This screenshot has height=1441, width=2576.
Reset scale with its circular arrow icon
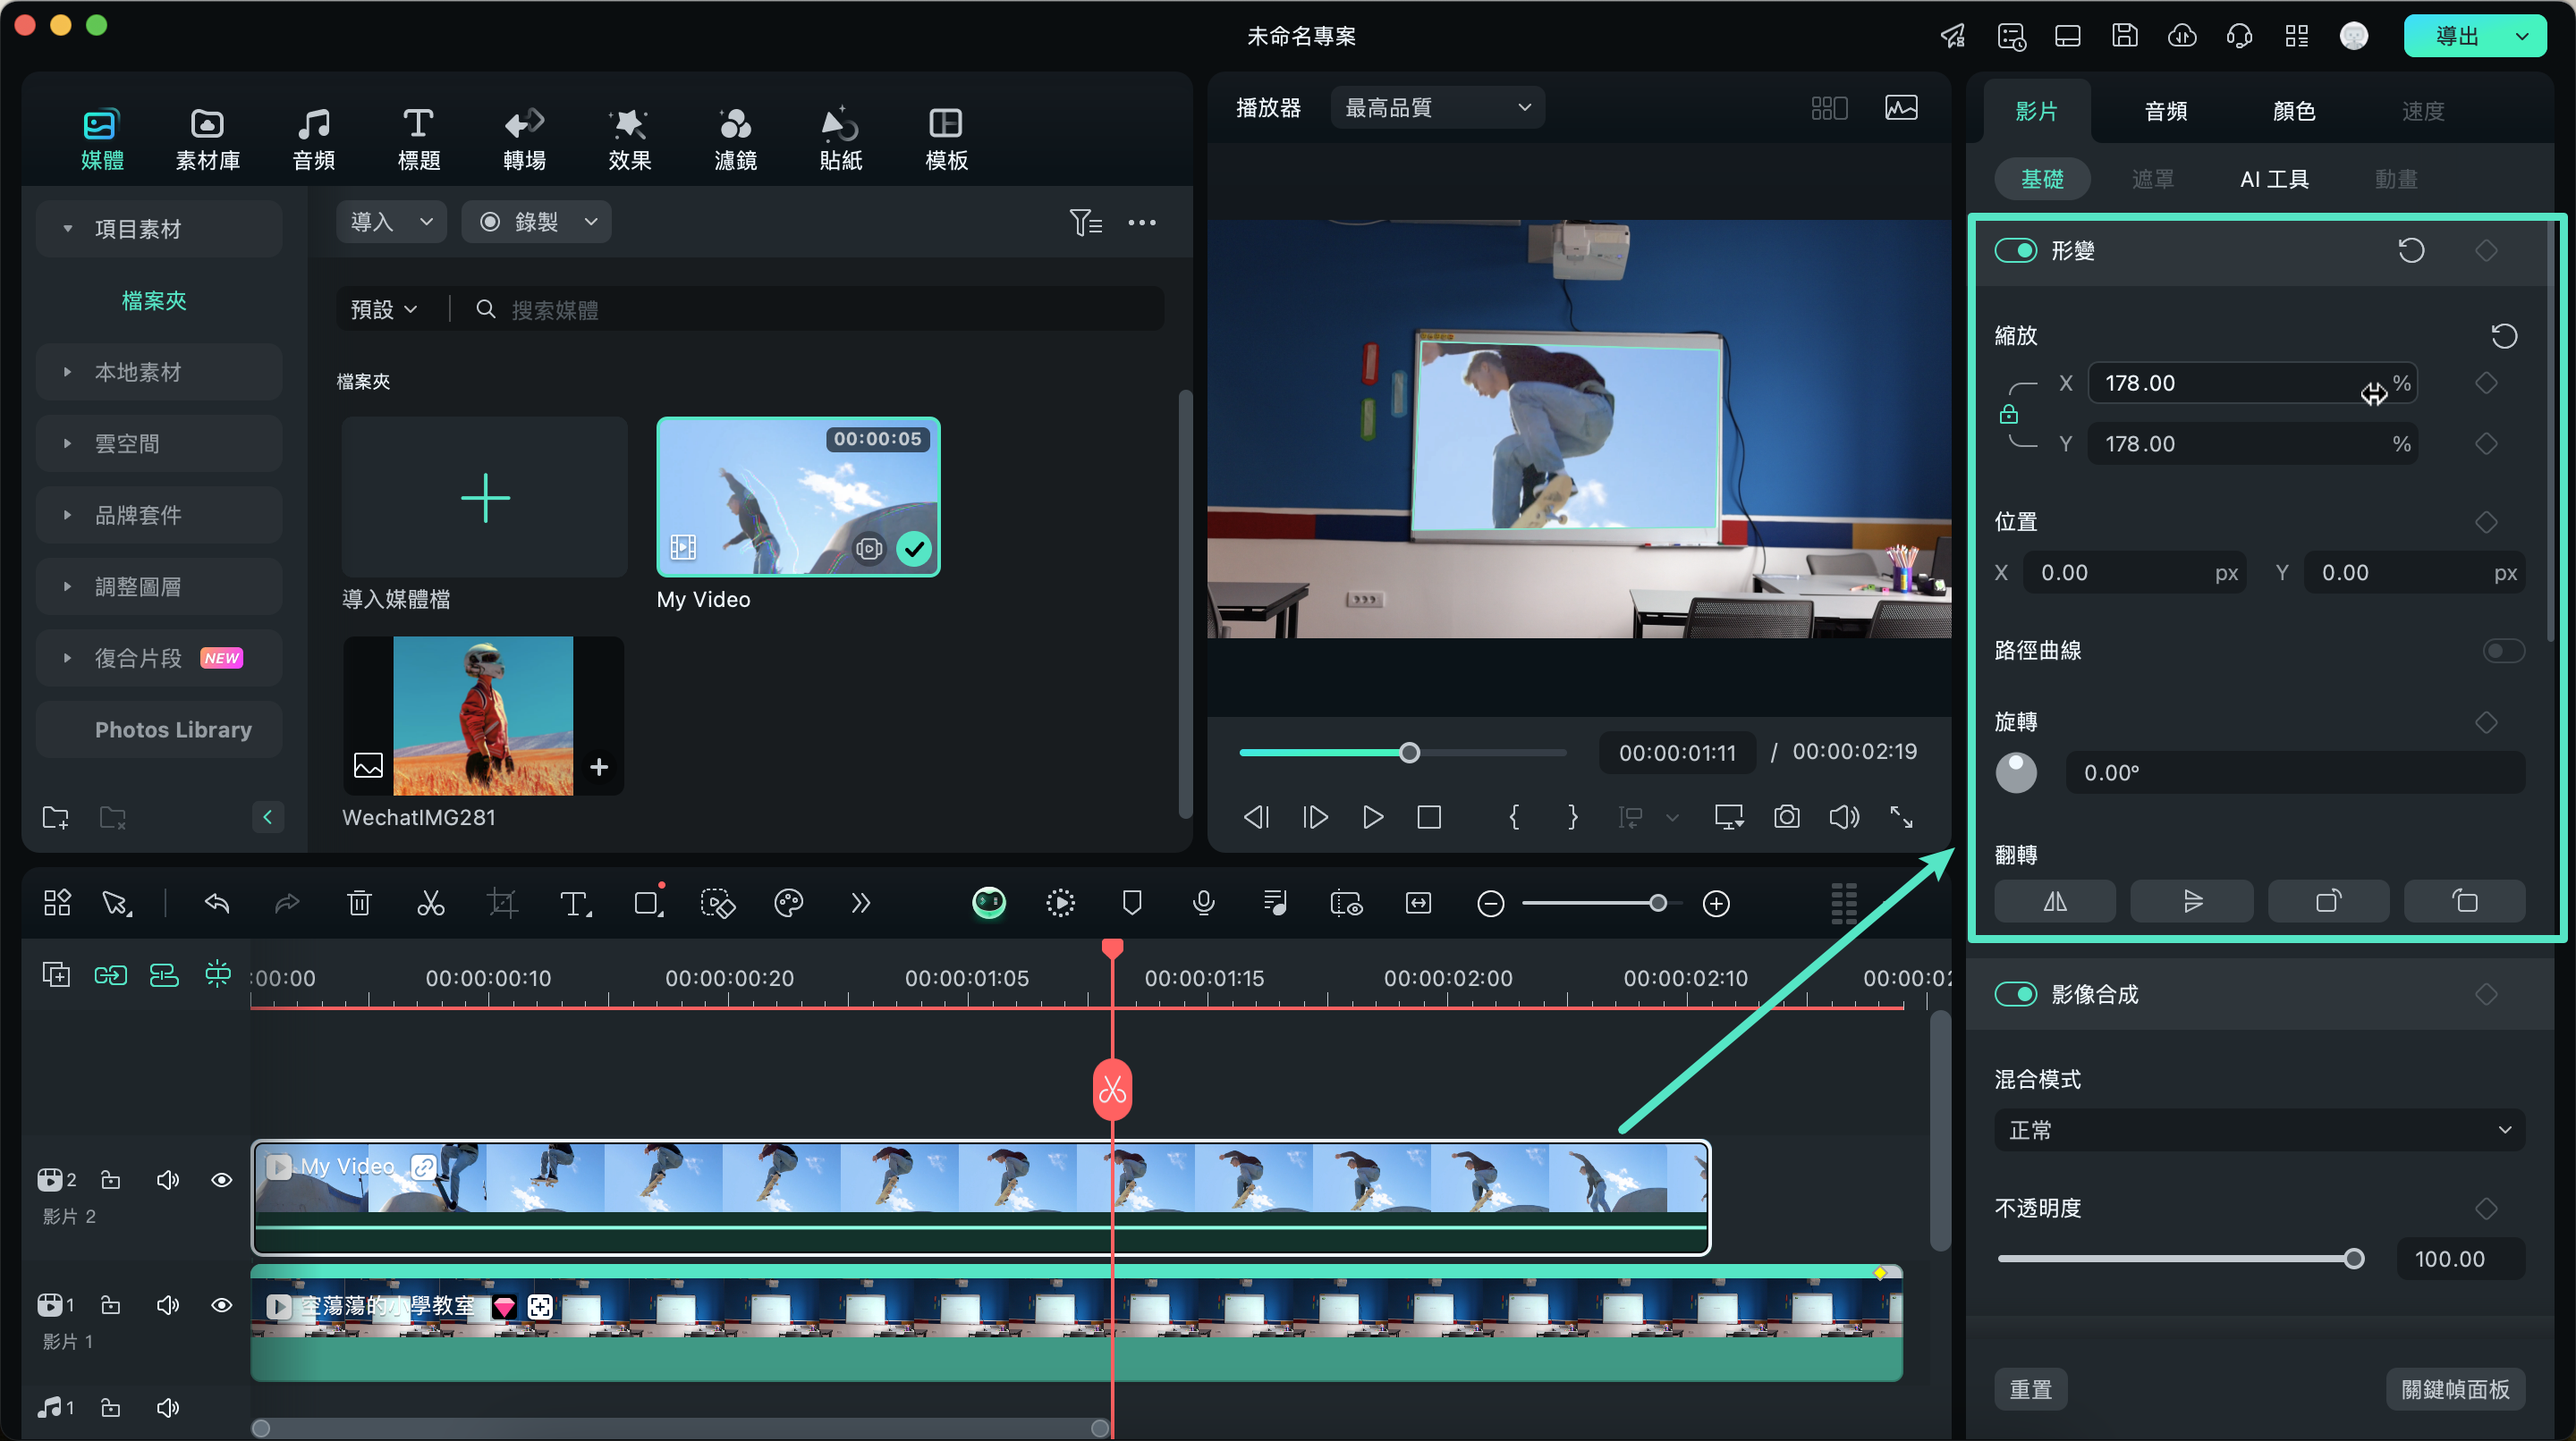click(2504, 336)
